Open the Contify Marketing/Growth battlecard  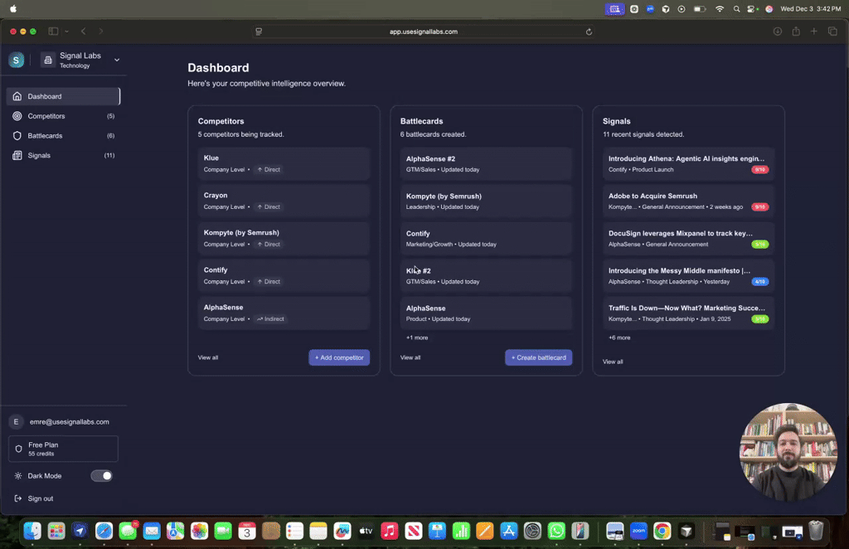point(486,238)
